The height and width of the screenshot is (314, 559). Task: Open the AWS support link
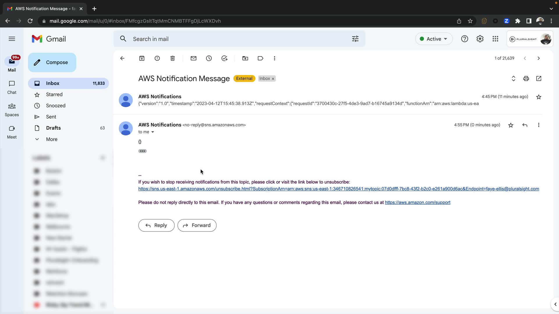(418, 202)
